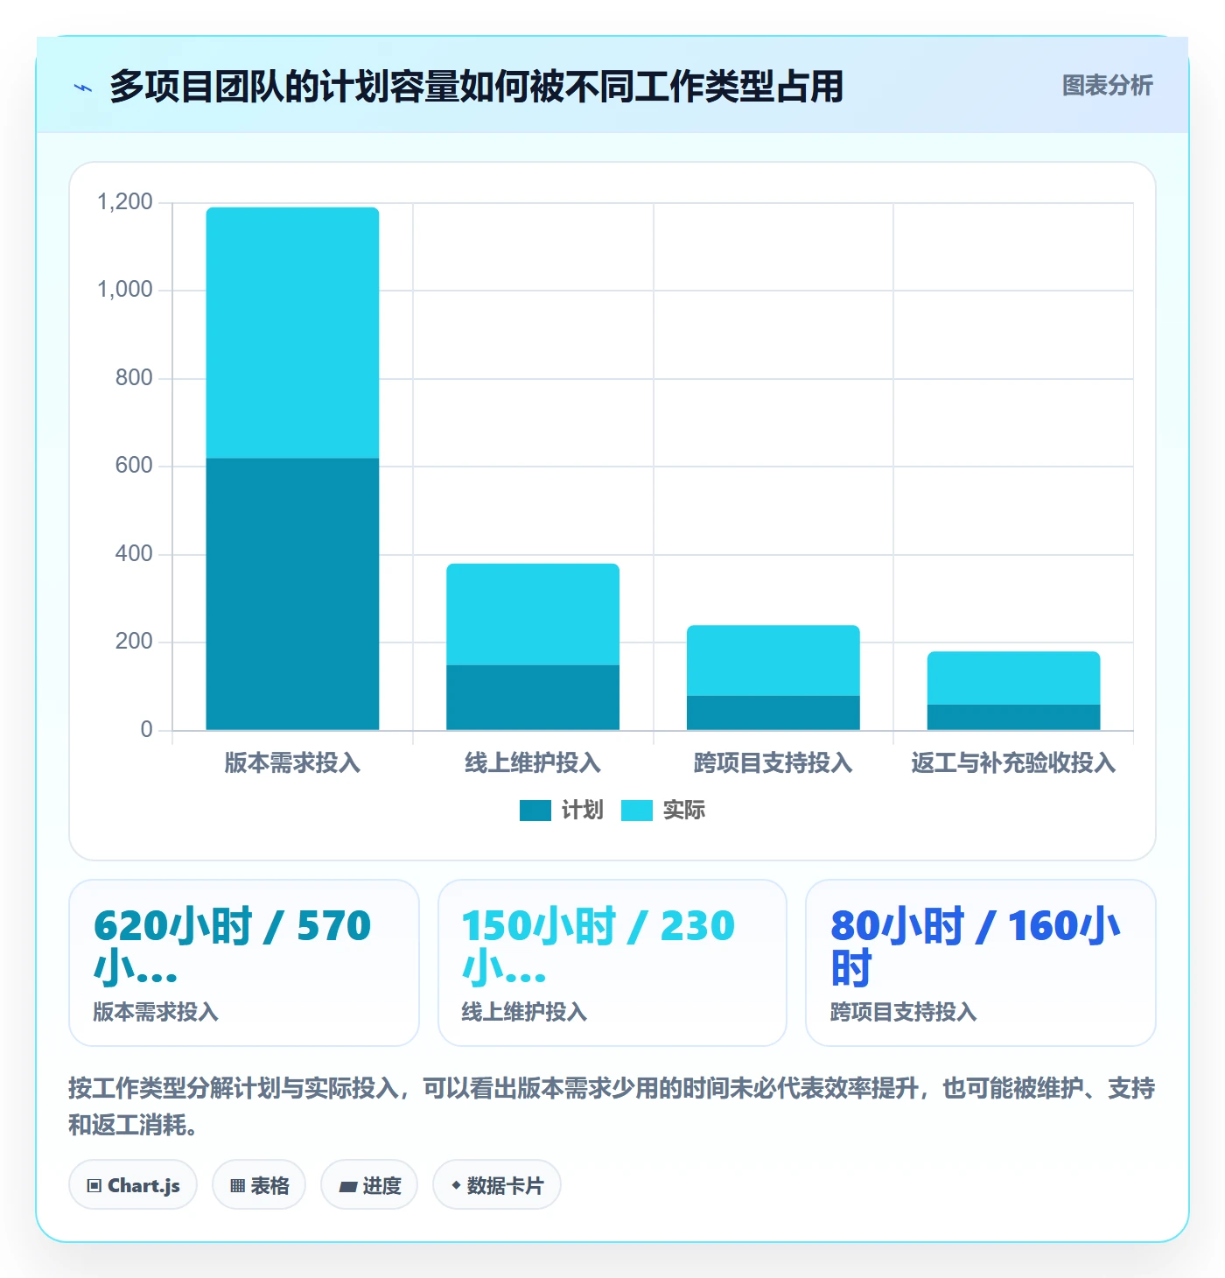Image resolution: width=1225 pixels, height=1278 pixels.
Task: Click the lightning bolt icon beside the title
Action: 83,88
